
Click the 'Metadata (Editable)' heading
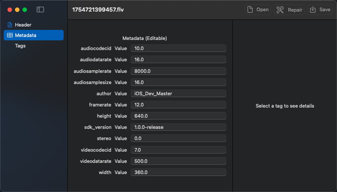click(145, 38)
